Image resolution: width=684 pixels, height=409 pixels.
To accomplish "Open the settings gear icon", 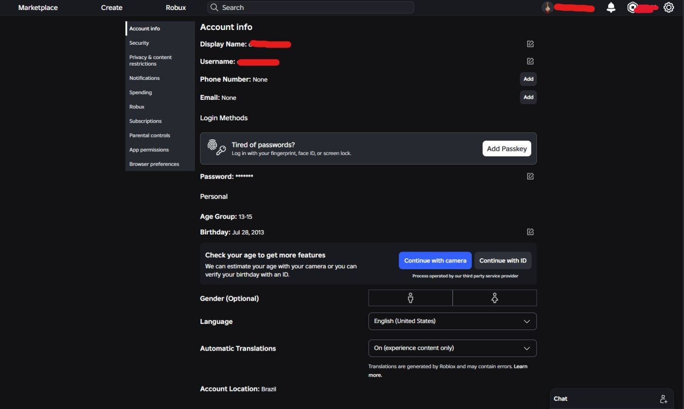I will coord(669,8).
